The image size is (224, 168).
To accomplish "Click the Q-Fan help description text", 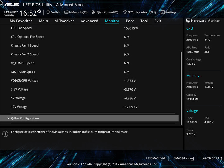I will point(70,132).
